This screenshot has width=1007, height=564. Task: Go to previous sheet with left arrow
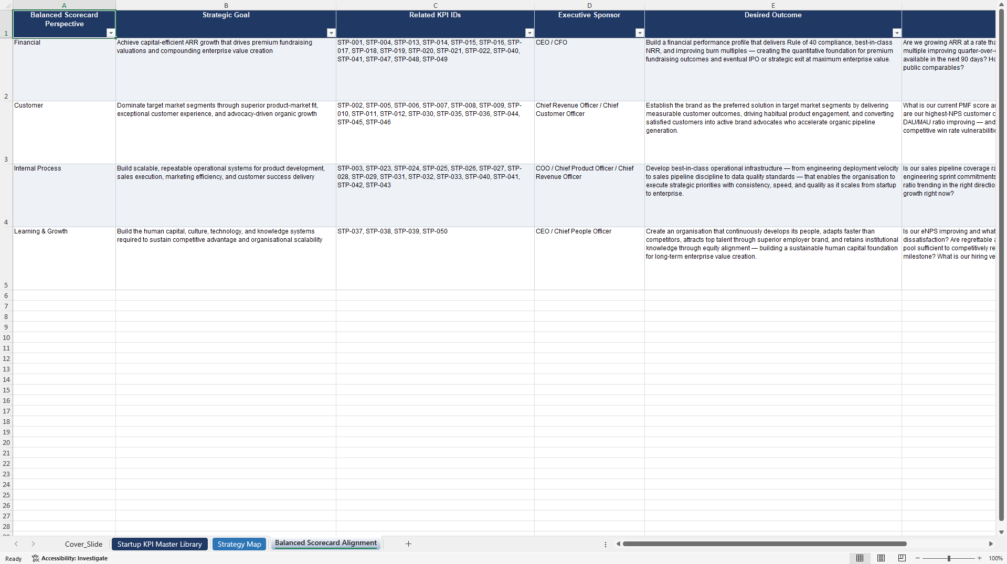click(16, 544)
